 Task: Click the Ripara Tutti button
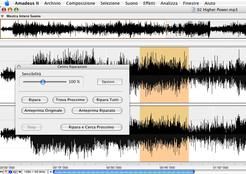(107, 100)
